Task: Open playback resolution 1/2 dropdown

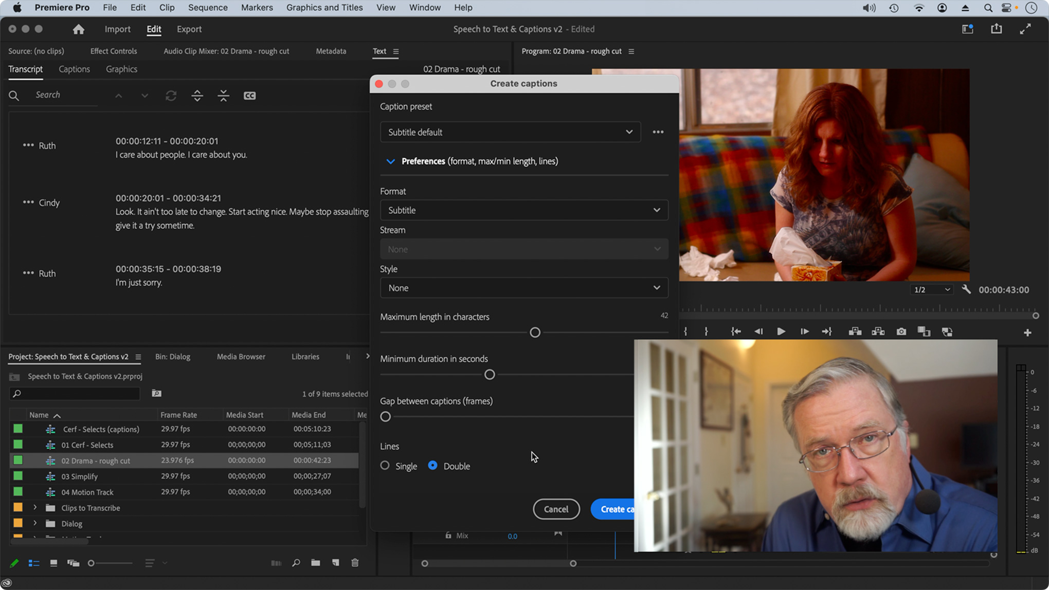Action: pos(931,290)
